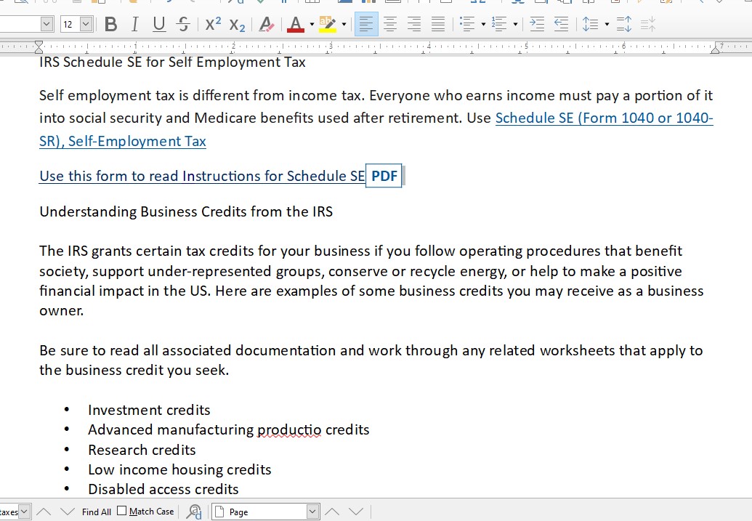
Task: Decrease paragraph spacing
Action: point(647,24)
